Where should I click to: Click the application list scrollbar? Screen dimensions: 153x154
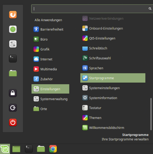tap(151, 114)
